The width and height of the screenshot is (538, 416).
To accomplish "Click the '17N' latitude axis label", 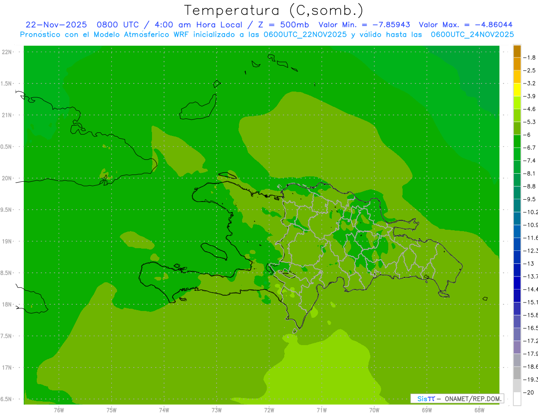I will (7, 368).
